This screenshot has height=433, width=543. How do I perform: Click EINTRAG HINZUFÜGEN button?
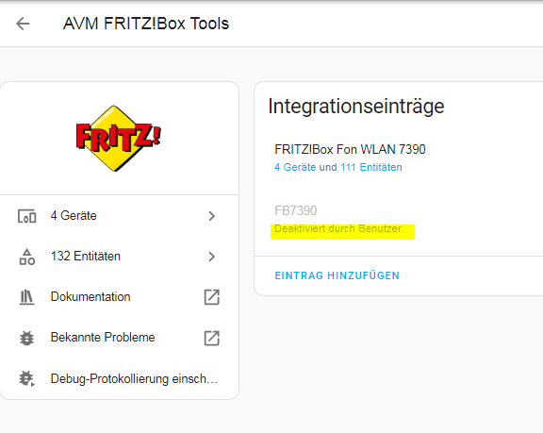click(x=337, y=275)
